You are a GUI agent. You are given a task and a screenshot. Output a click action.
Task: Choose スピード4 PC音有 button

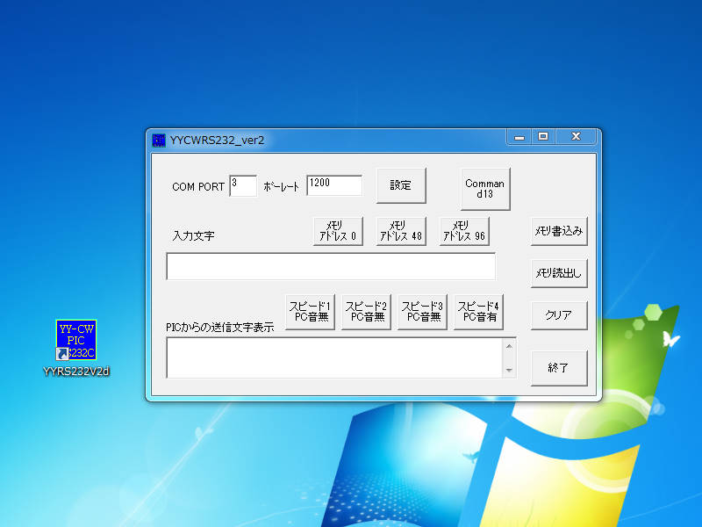point(478,312)
